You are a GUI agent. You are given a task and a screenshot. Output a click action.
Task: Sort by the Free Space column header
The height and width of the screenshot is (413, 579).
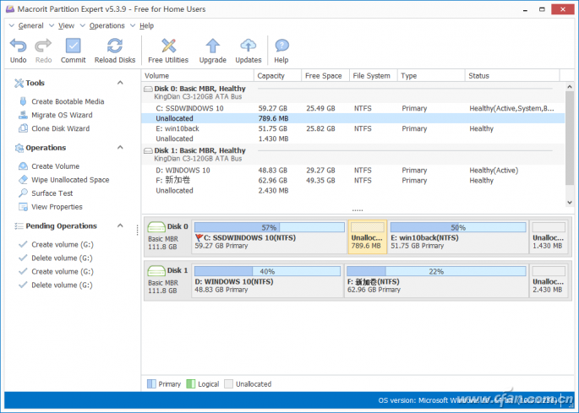pos(325,76)
